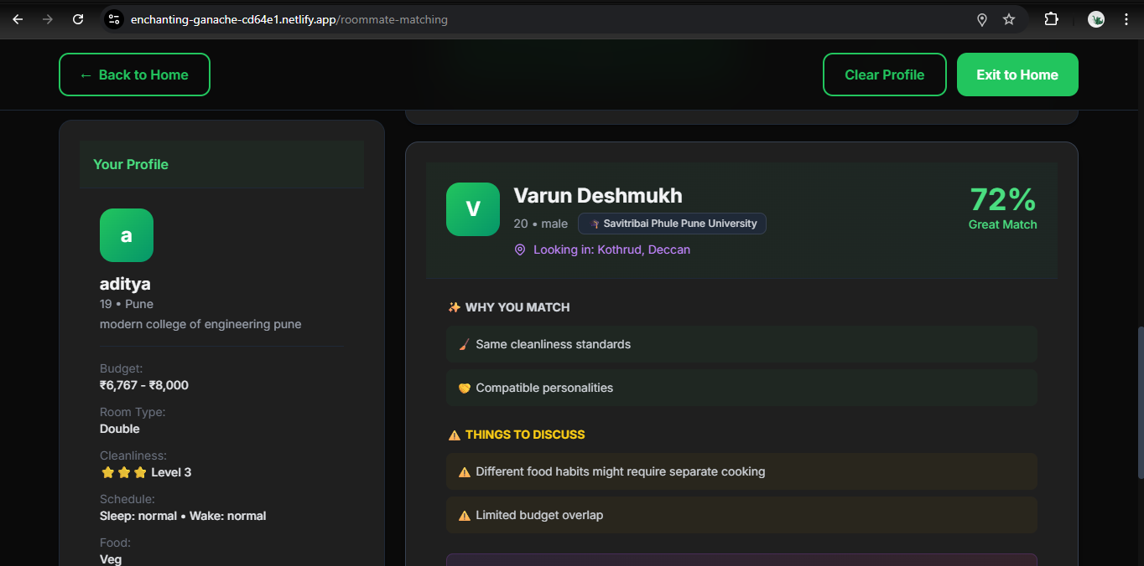Click the sparkle icon beside Why You Match
Viewport: 1144px width, 566px height.
tap(455, 307)
